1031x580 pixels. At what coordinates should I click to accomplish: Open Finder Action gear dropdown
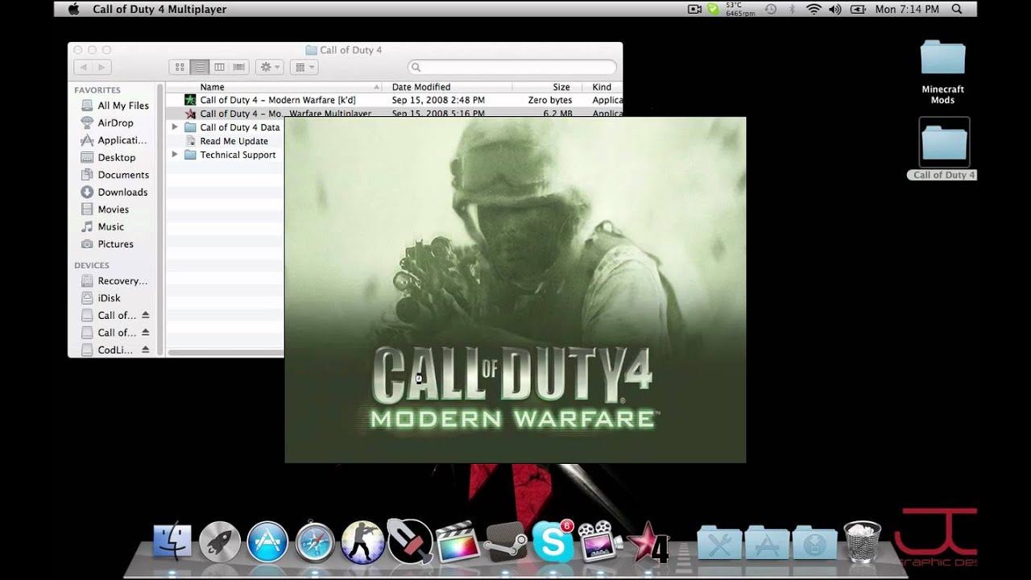point(269,68)
